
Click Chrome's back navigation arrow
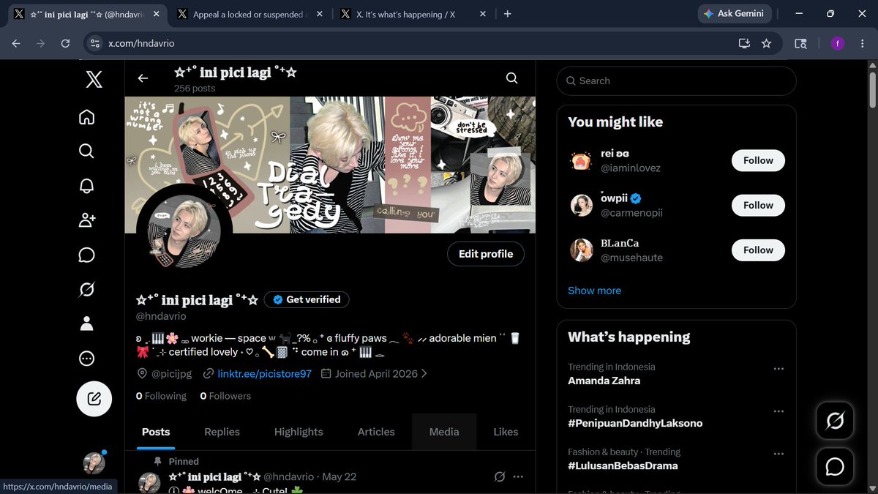pyautogui.click(x=16, y=43)
